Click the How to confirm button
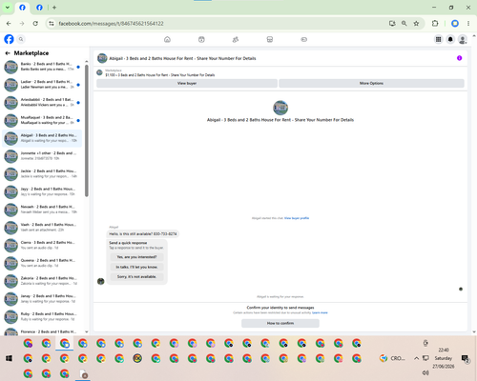The width and height of the screenshot is (477, 381). (x=280, y=323)
